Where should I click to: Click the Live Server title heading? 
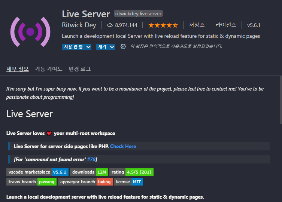(x=86, y=14)
